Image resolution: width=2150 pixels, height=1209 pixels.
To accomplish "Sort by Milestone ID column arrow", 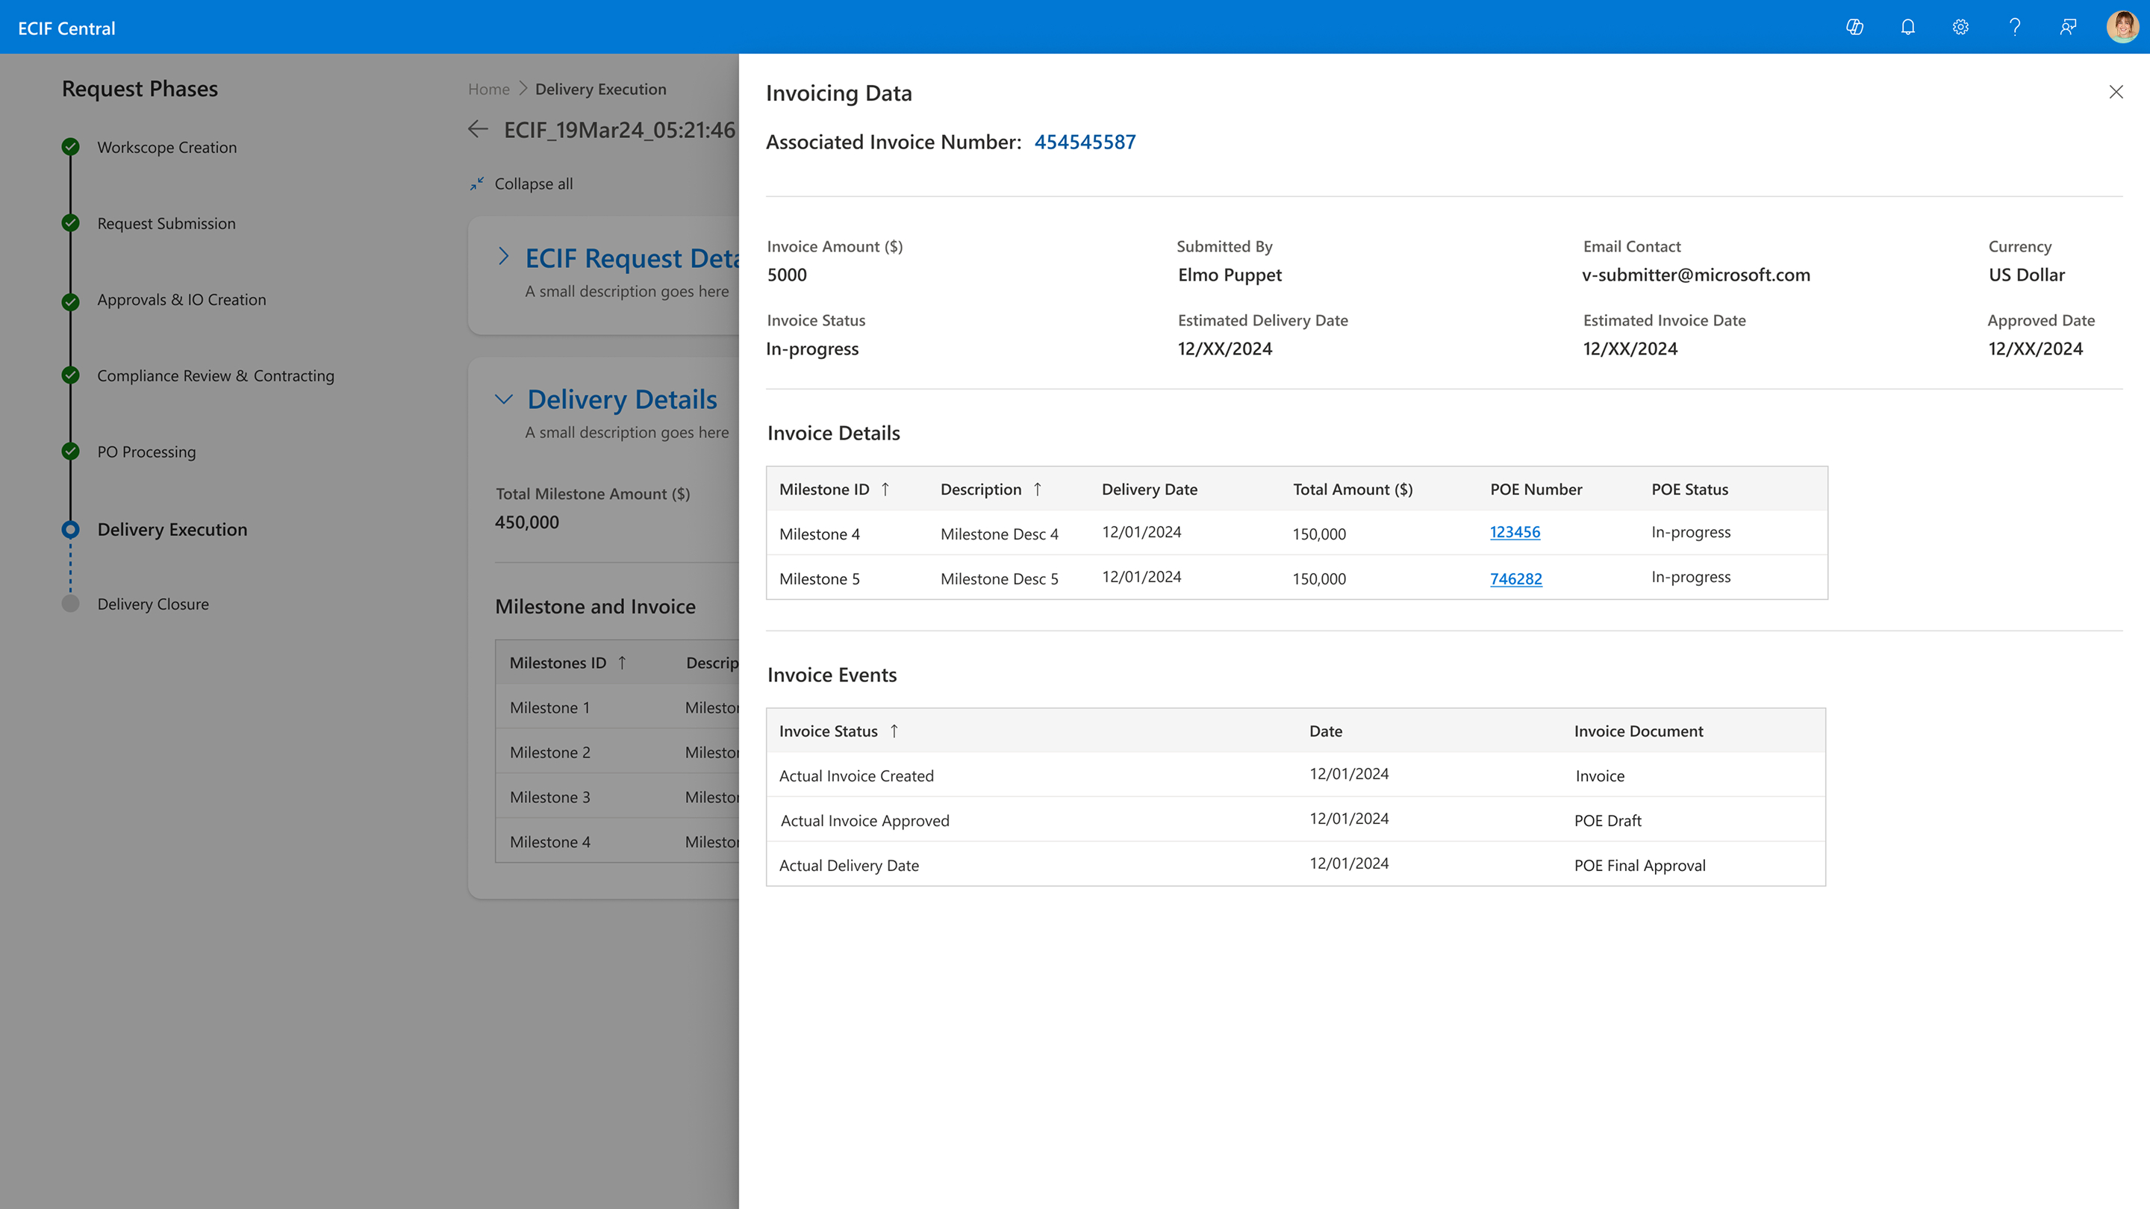I will click(x=885, y=490).
